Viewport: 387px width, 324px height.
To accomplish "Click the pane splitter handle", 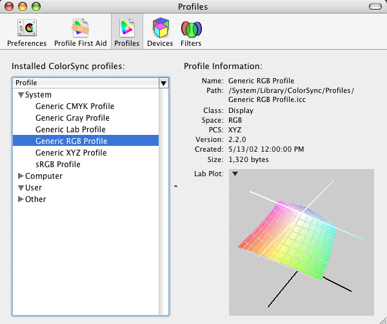I will pyautogui.click(x=176, y=187).
